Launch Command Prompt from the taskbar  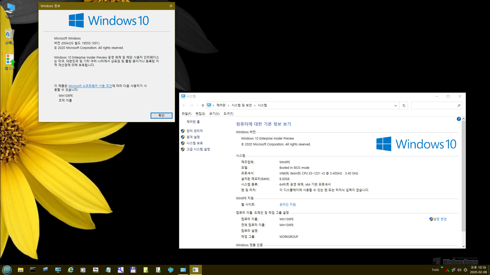pyautogui.click(x=33, y=270)
